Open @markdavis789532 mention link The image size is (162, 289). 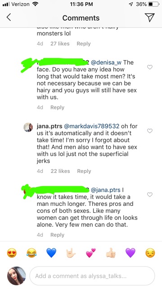91,126
